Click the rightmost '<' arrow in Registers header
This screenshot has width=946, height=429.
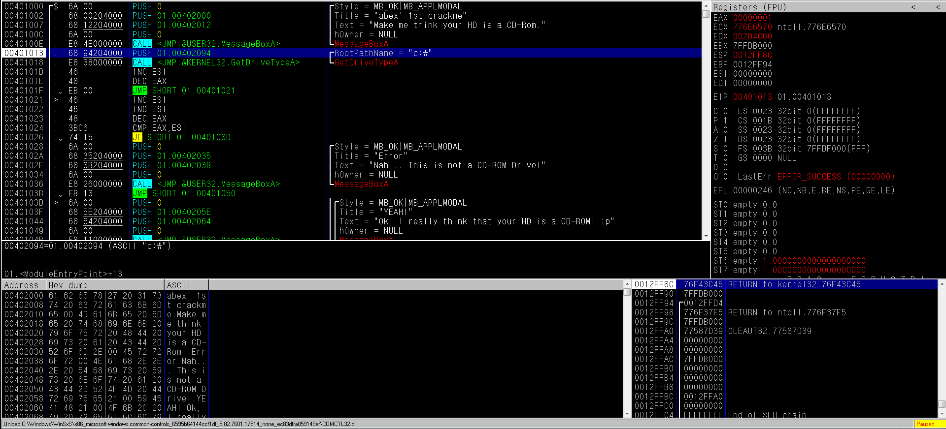pos(938,7)
